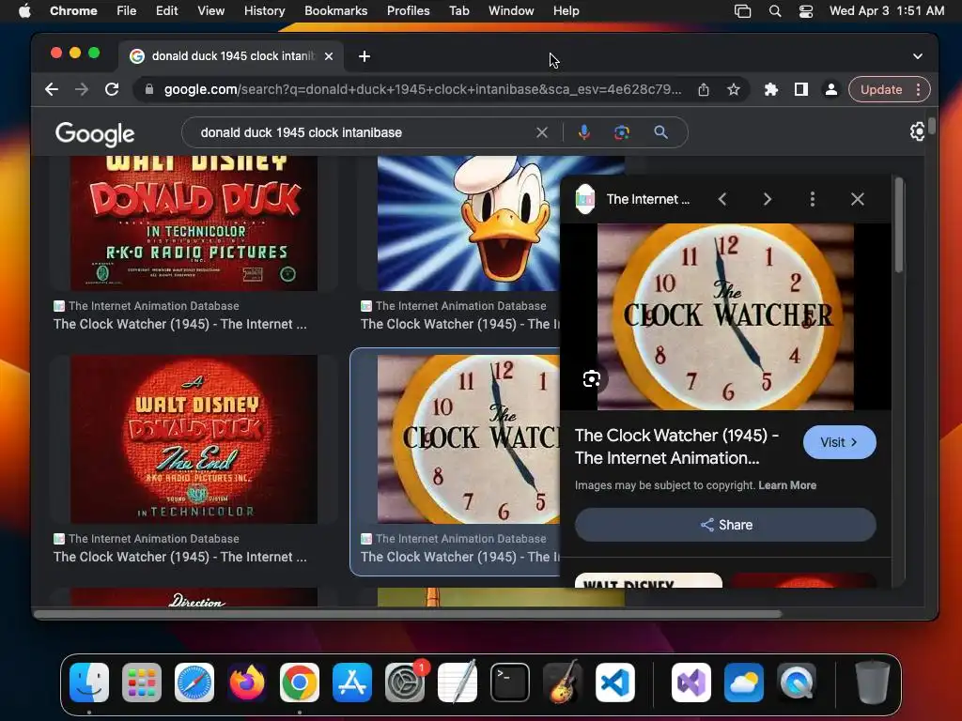The image size is (962, 721).
Task: Show next image in the preview panel
Action: point(767,199)
